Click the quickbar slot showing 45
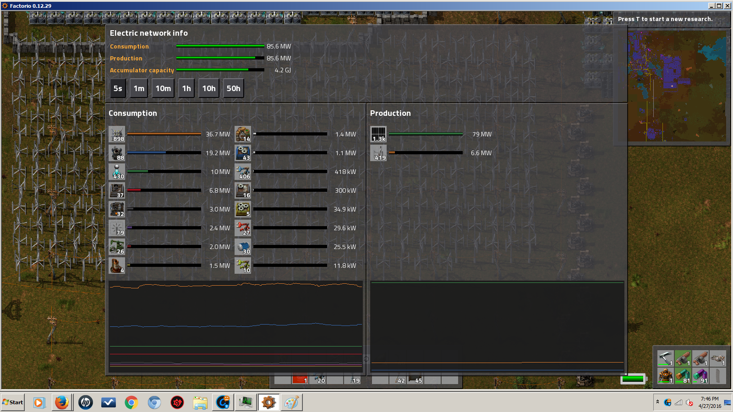 click(x=415, y=379)
